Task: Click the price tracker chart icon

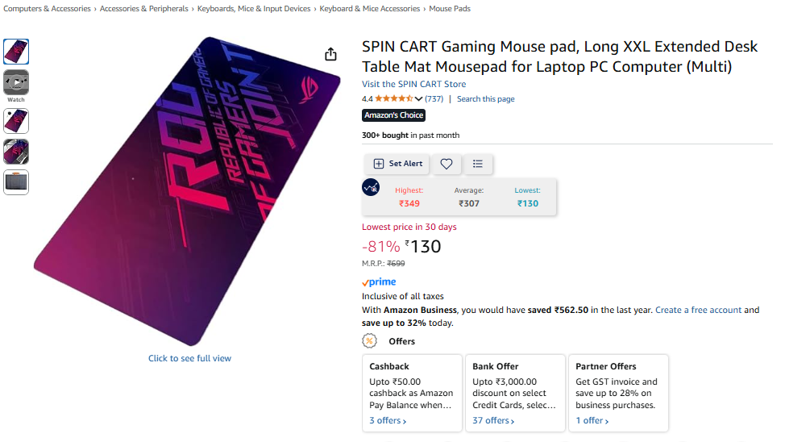Action: tap(371, 187)
